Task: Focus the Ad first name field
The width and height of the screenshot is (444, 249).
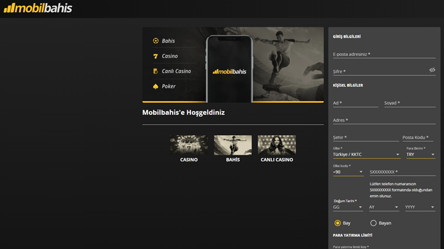Action: coord(356,103)
